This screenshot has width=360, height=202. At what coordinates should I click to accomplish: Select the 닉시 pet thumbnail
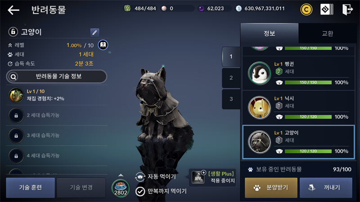coord(260,108)
